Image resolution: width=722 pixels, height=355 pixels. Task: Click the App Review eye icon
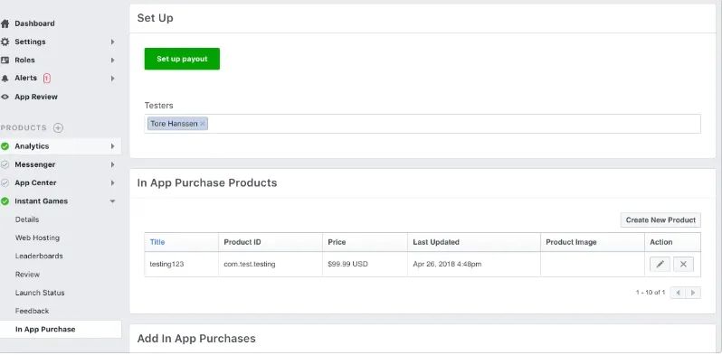pos(5,97)
